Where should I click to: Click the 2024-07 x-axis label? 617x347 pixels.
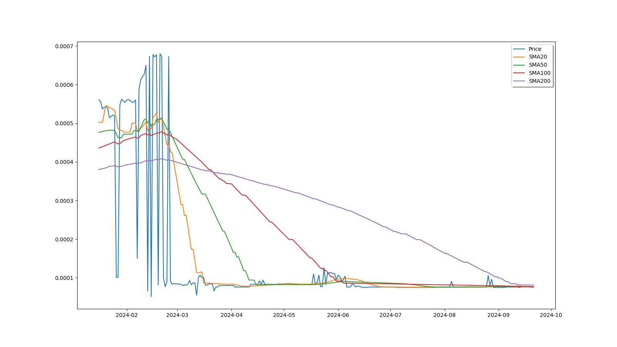(x=390, y=315)
